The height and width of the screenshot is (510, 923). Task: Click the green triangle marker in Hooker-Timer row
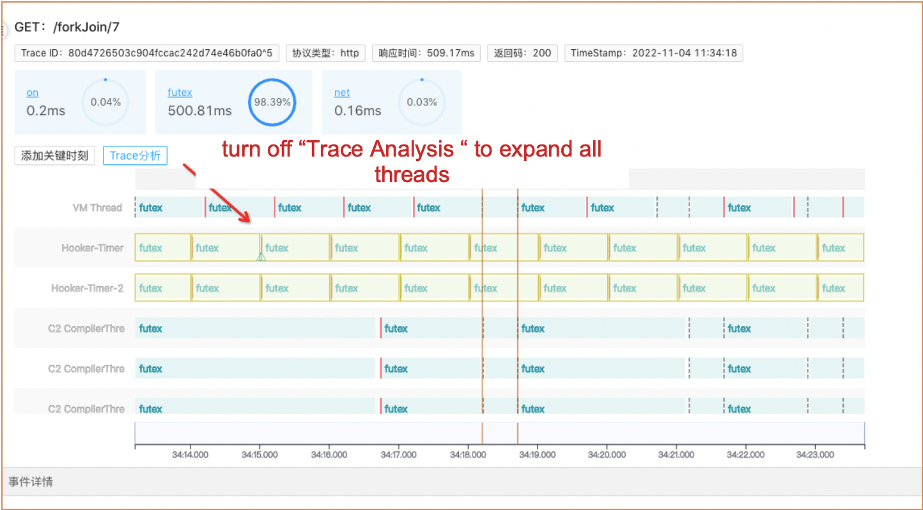click(261, 257)
